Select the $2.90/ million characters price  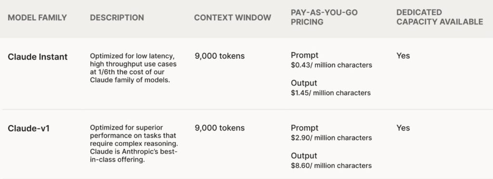[x=331, y=138]
